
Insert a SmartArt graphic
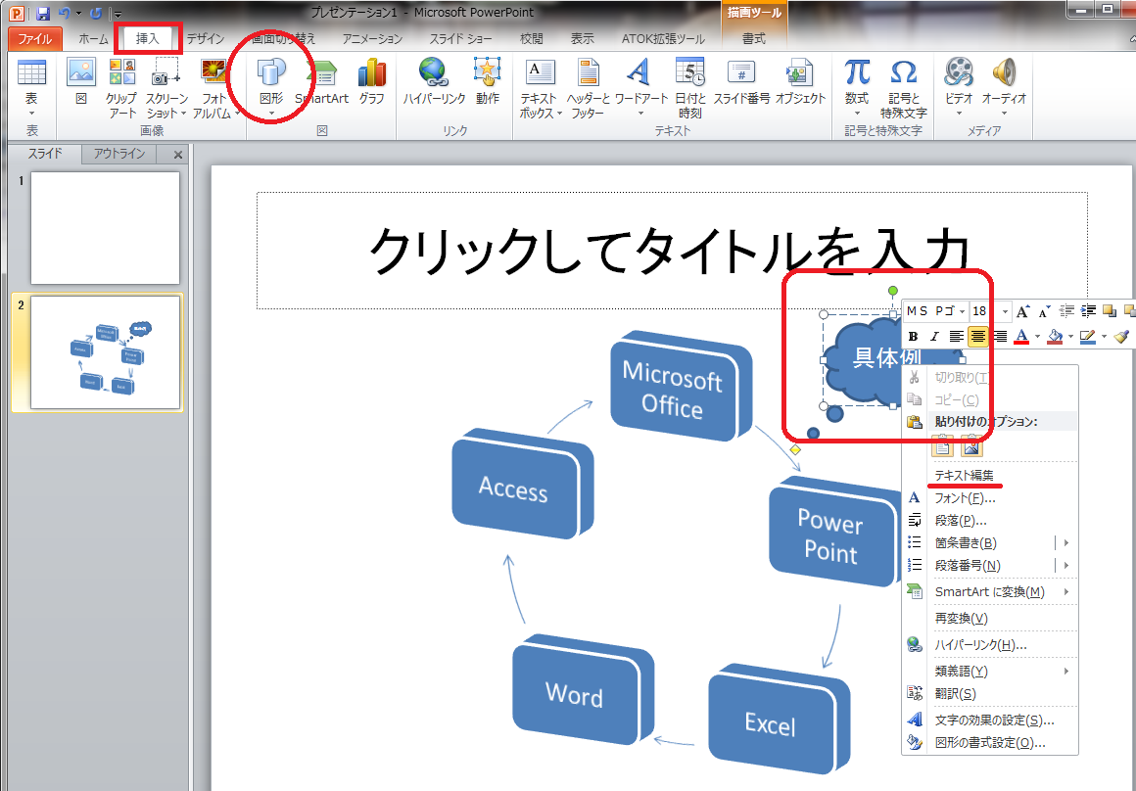point(321,81)
